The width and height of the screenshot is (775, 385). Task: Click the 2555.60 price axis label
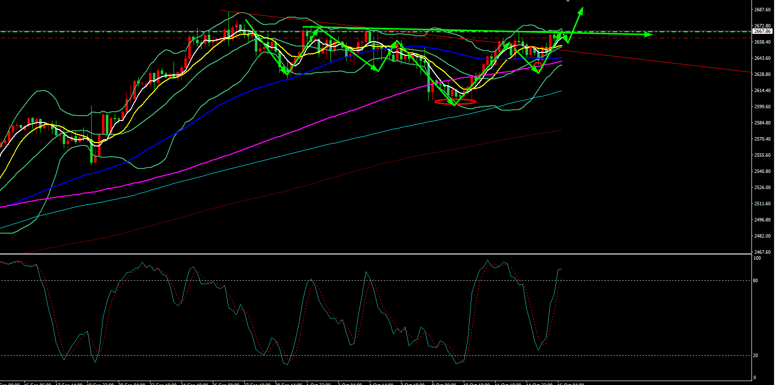coord(762,155)
